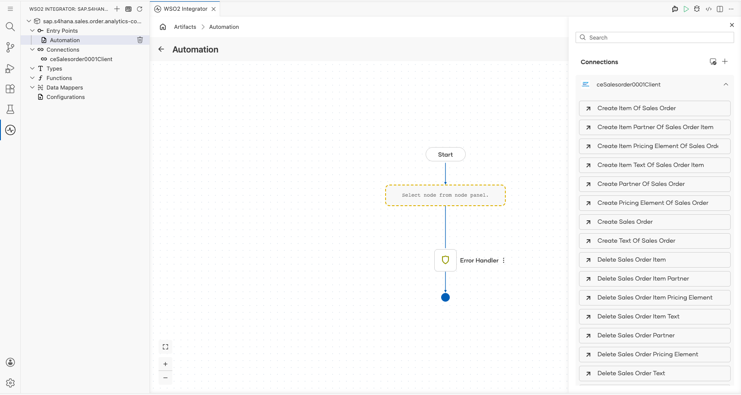Click the plus icon in the sidebar header

point(117,9)
